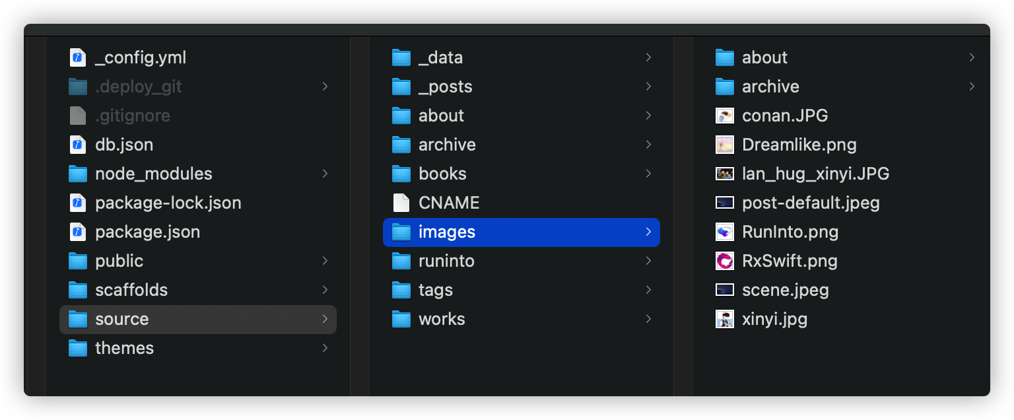Click the conan.JPG thumbnail icon
The width and height of the screenshot is (1014, 420).
(725, 116)
